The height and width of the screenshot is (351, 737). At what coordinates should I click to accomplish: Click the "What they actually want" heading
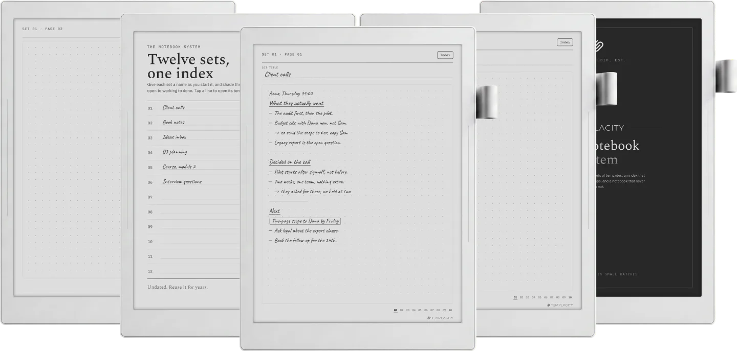pos(296,104)
